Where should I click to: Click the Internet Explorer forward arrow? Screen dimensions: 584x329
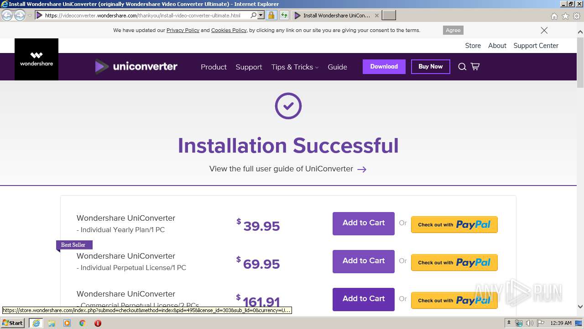coord(20,16)
